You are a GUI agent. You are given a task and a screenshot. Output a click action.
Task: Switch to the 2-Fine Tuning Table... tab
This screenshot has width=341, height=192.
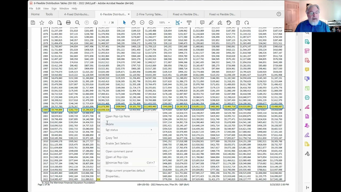[149, 14]
